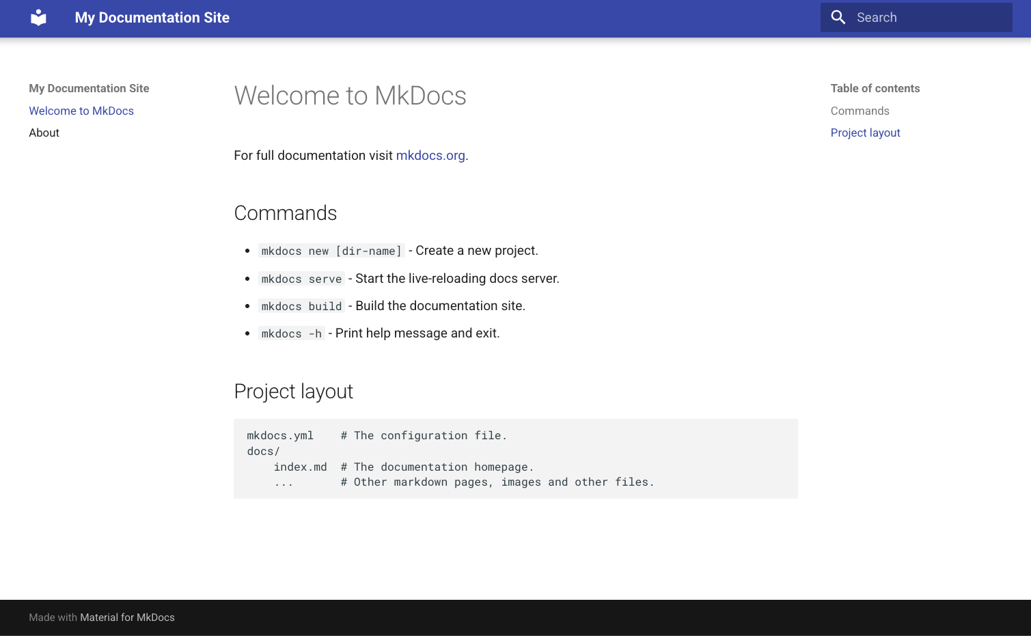Click the Project layout section heading
This screenshot has height=636, width=1031.
coord(293,391)
